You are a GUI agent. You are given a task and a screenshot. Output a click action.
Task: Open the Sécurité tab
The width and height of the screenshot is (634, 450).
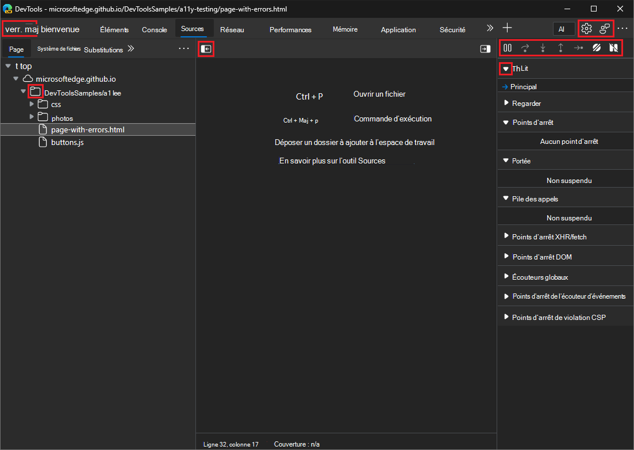click(452, 29)
